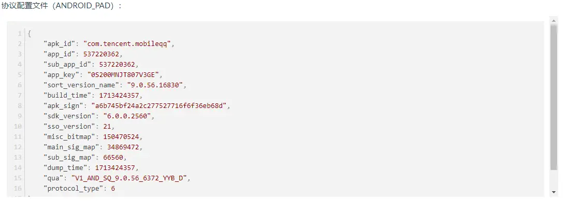Click the app_key value "0S200MNJT807V3GE"
Viewport: 567px width, 201px height.
coord(123,75)
